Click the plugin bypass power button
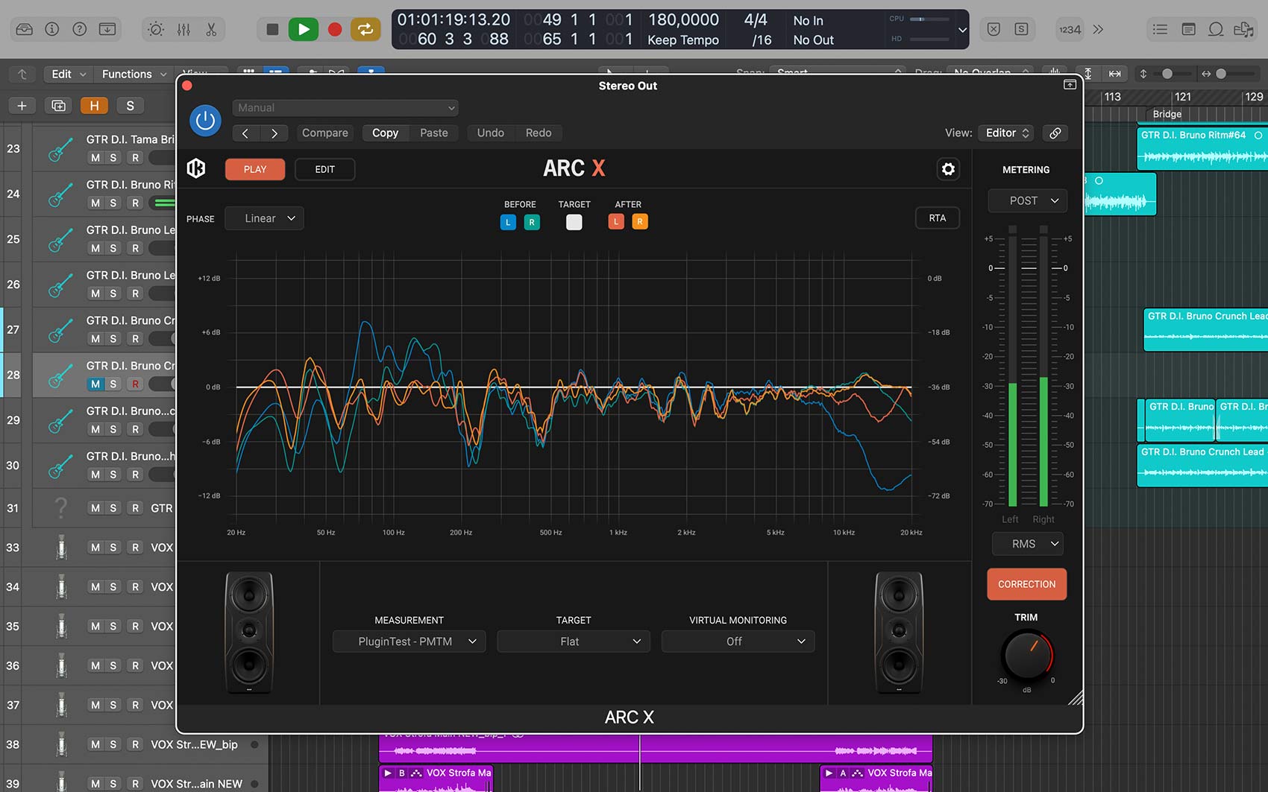 tap(205, 120)
